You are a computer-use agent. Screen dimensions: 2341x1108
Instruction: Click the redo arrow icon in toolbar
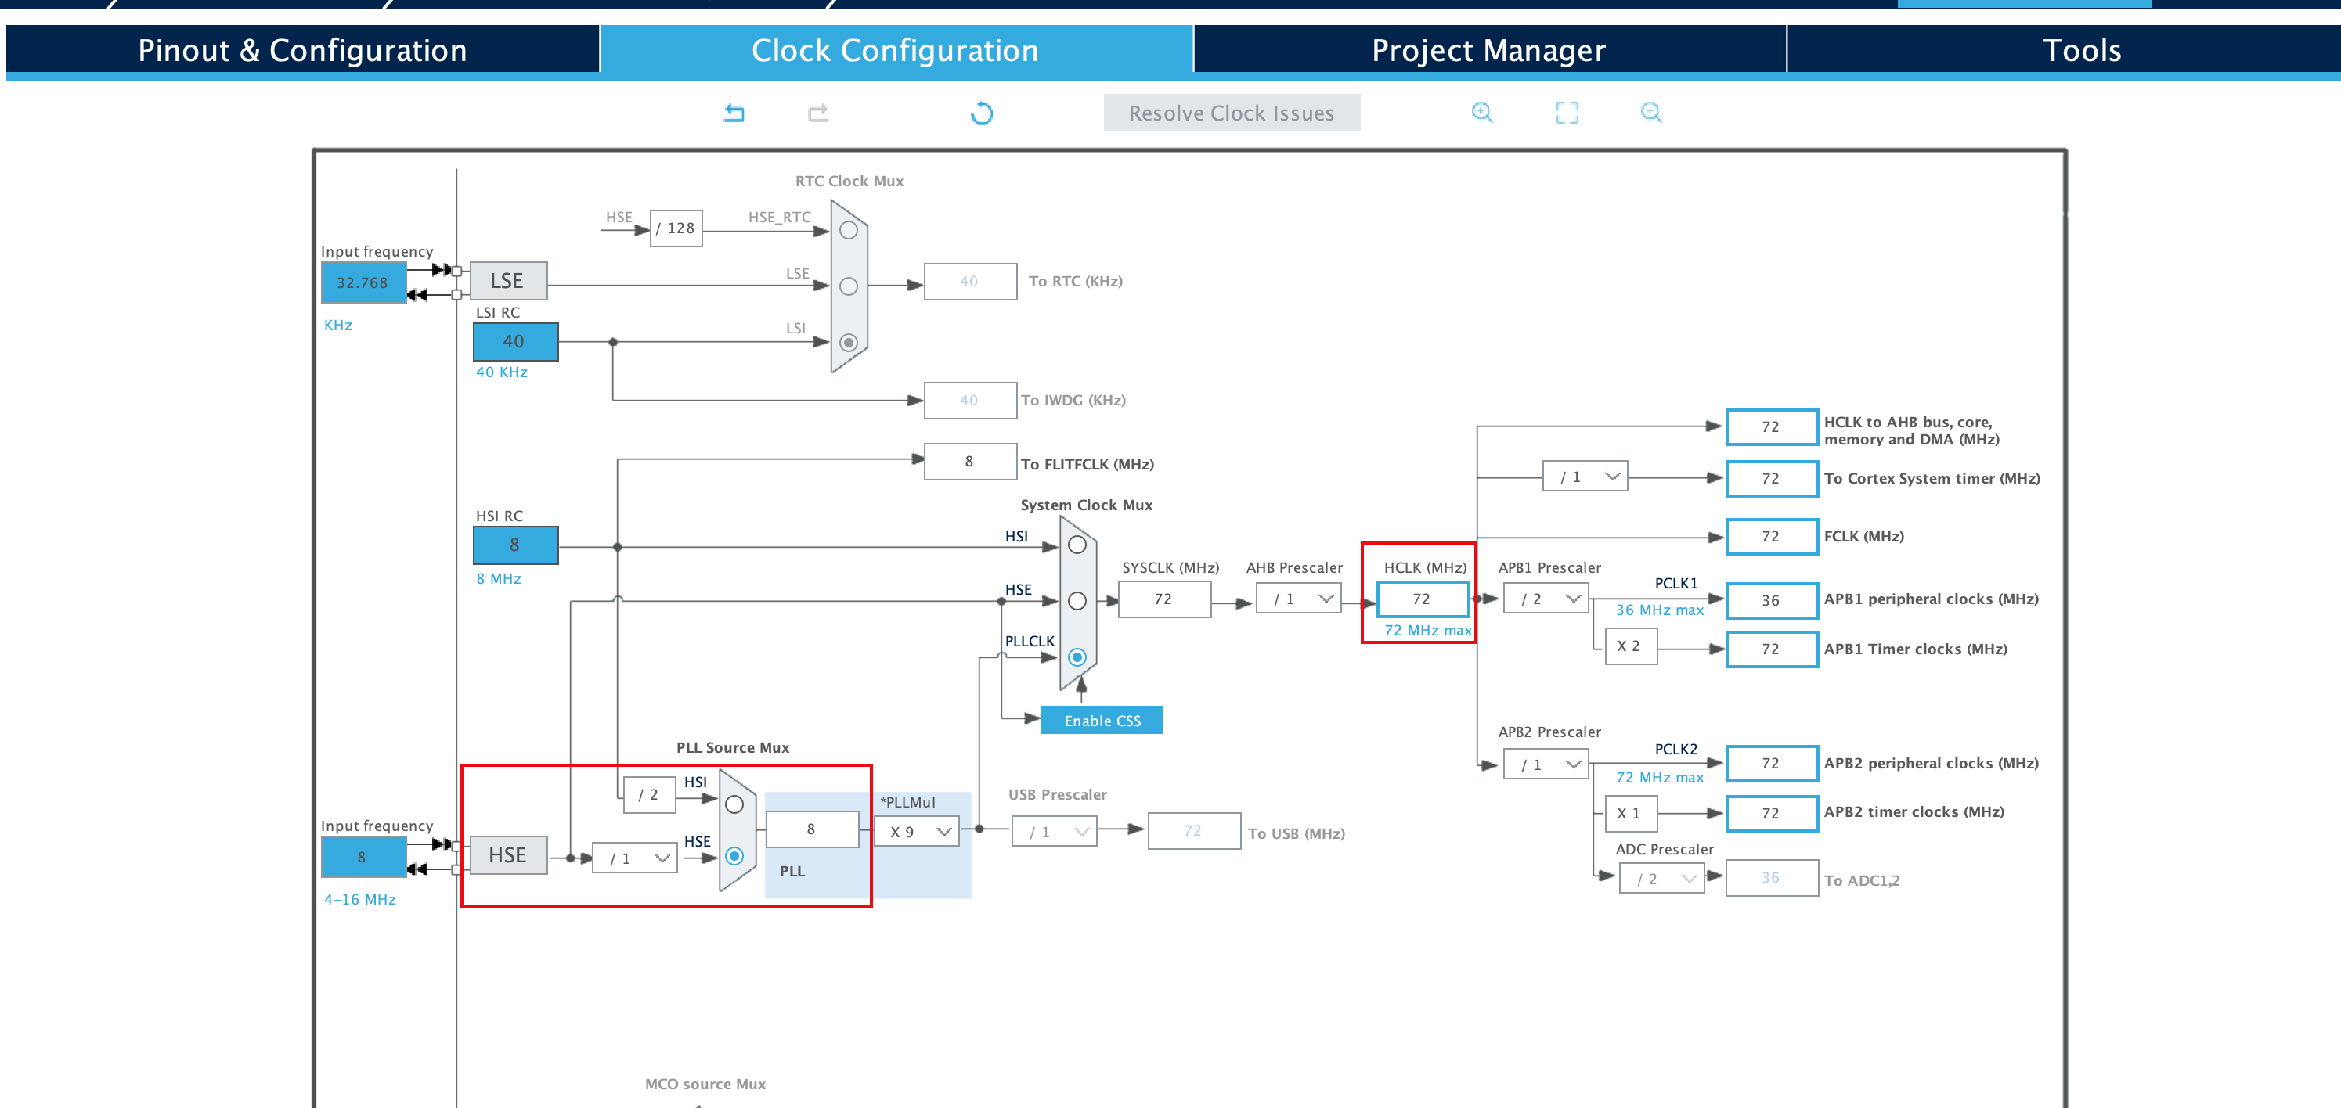[818, 113]
